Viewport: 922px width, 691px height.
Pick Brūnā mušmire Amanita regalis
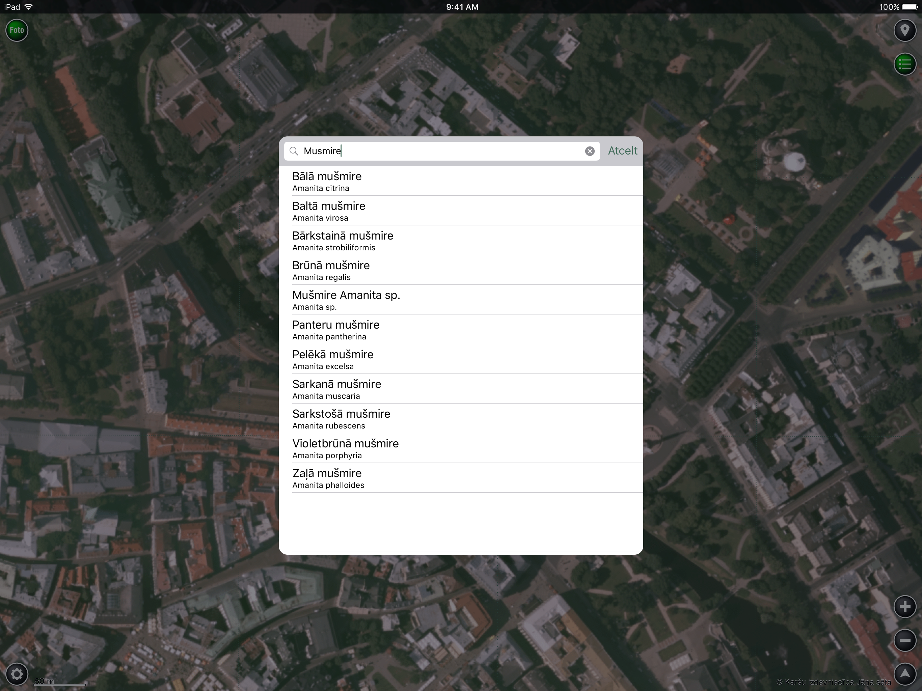(461, 270)
